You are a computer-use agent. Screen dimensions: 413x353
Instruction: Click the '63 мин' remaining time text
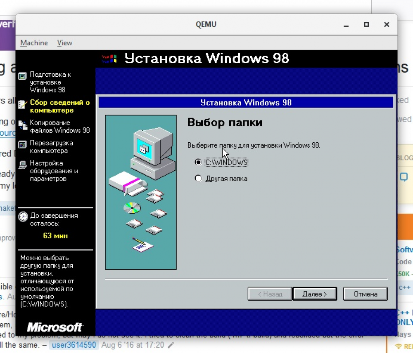55,236
